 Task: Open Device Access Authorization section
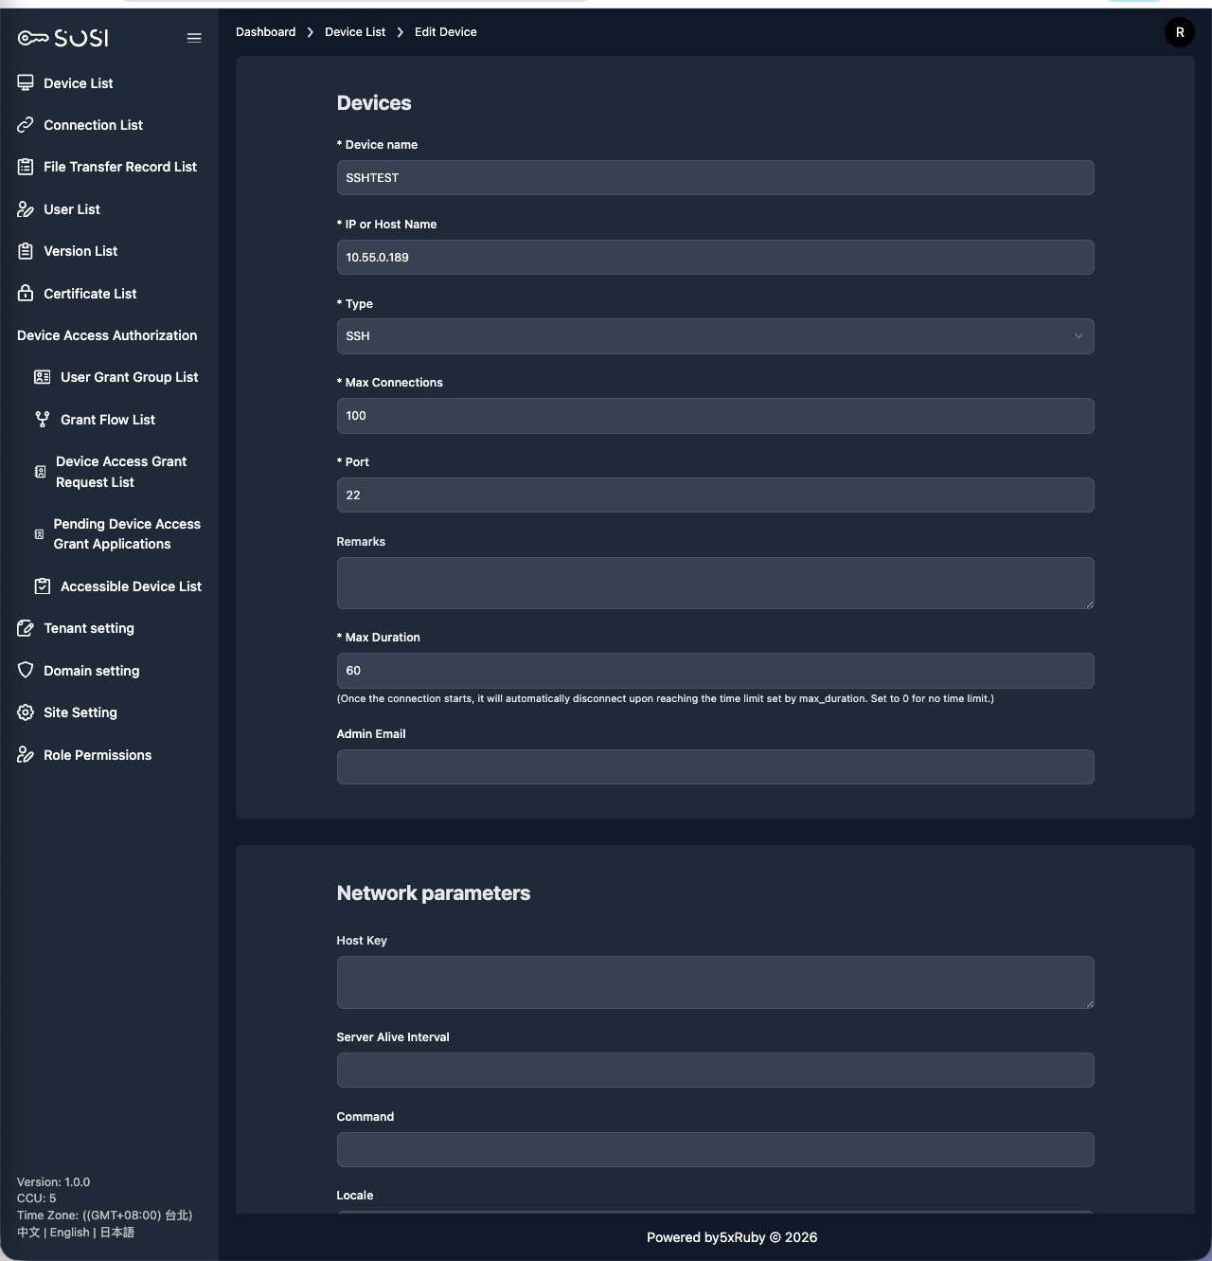[107, 335]
